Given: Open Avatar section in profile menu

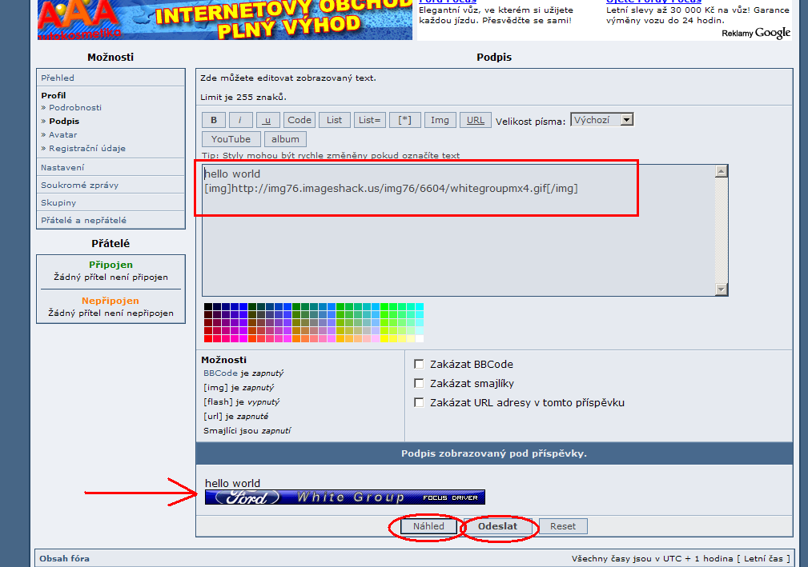Looking at the screenshot, I should point(62,134).
